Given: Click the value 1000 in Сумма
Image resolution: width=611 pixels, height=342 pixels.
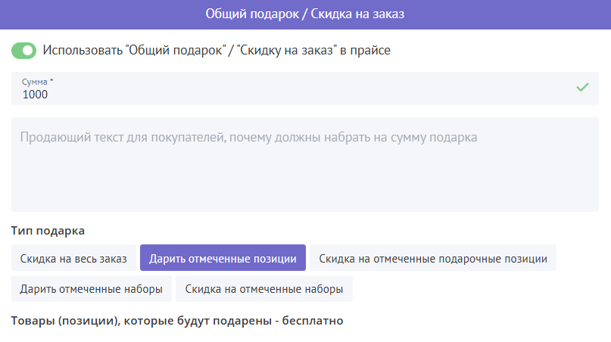Looking at the screenshot, I should (x=35, y=95).
